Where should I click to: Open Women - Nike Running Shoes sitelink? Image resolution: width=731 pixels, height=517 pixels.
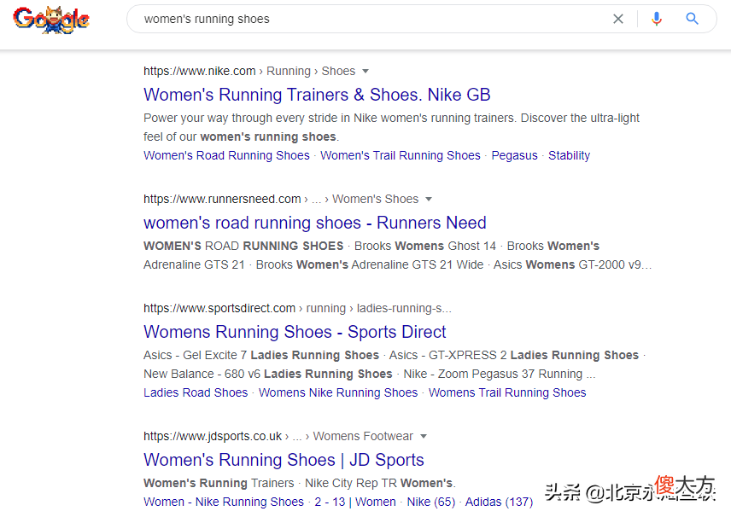point(224,502)
